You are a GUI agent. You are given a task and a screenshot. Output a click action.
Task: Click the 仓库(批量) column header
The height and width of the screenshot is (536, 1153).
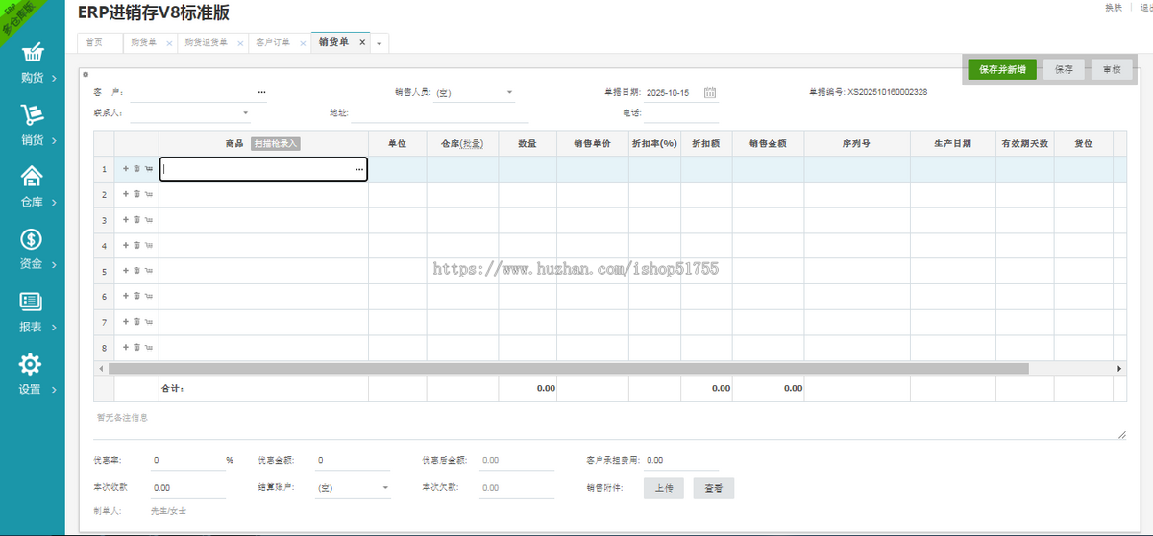pyautogui.click(x=462, y=143)
